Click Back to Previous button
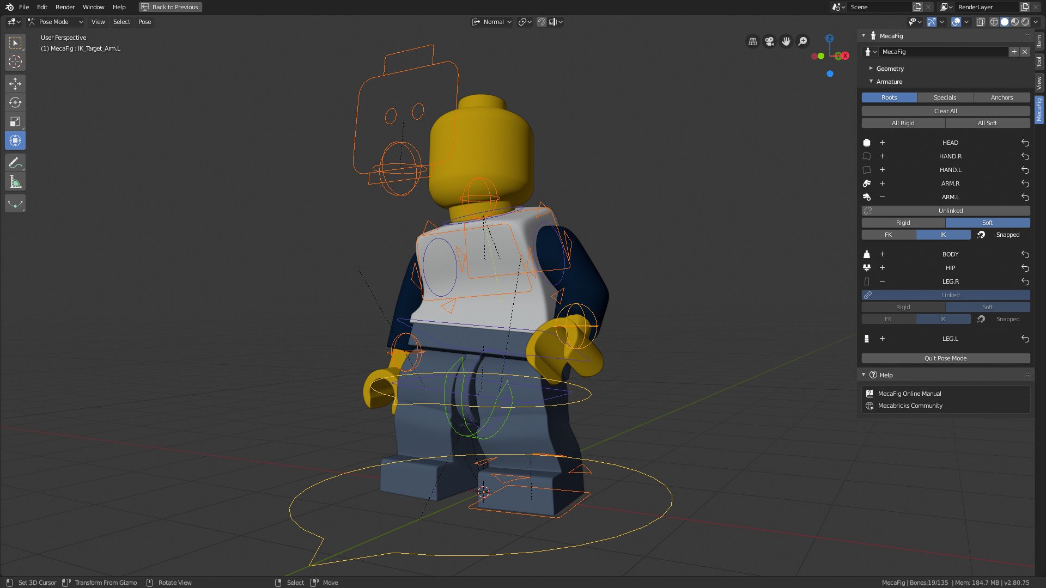Image resolution: width=1046 pixels, height=588 pixels. pos(170,7)
